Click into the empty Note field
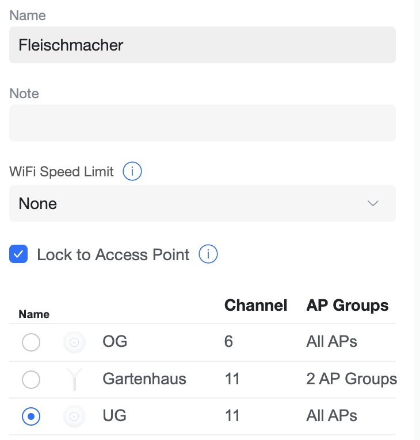Screen dimensions: 420x440 (203, 123)
